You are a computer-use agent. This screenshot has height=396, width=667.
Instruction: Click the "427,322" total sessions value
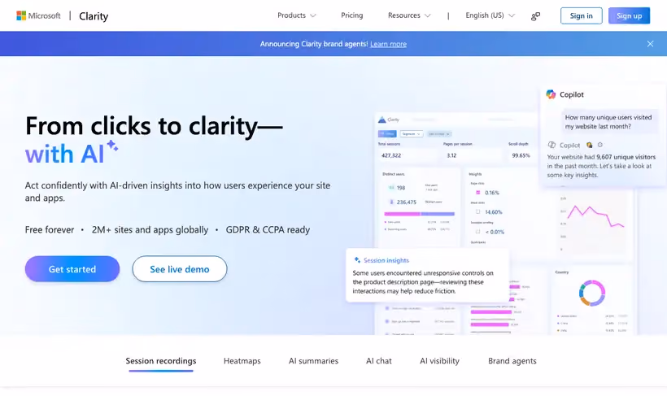391,155
